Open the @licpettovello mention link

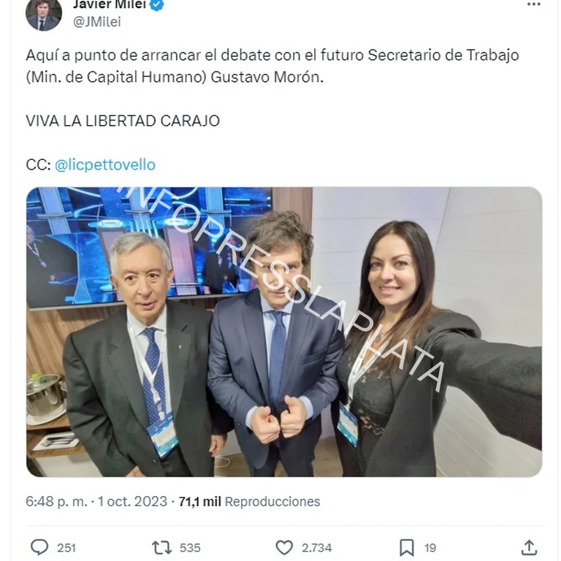click(105, 165)
